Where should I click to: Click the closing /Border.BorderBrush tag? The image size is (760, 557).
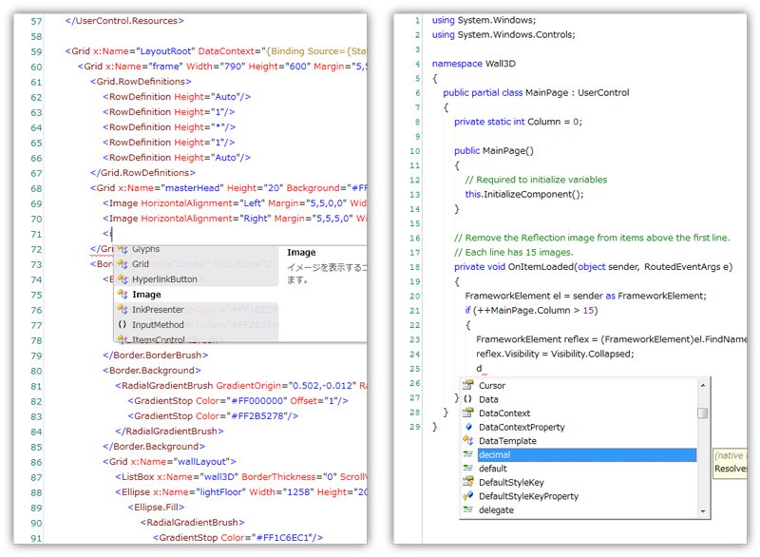pyautogui.click(x=155, y=355)
